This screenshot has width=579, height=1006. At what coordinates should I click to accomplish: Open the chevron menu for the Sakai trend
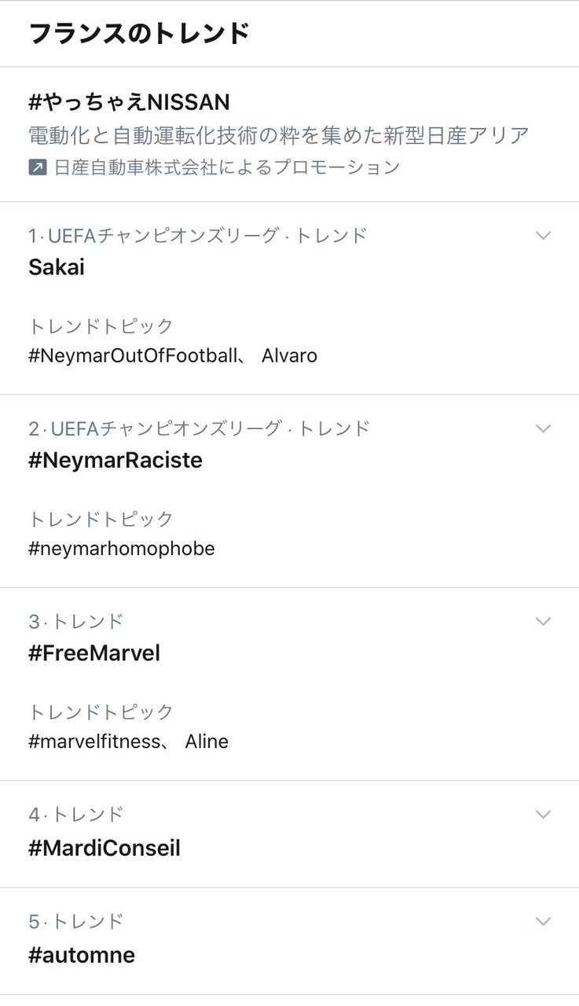543,236
